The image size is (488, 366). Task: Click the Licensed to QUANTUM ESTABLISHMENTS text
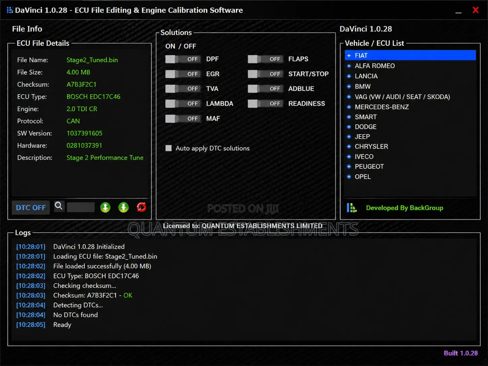coord(243,226)
